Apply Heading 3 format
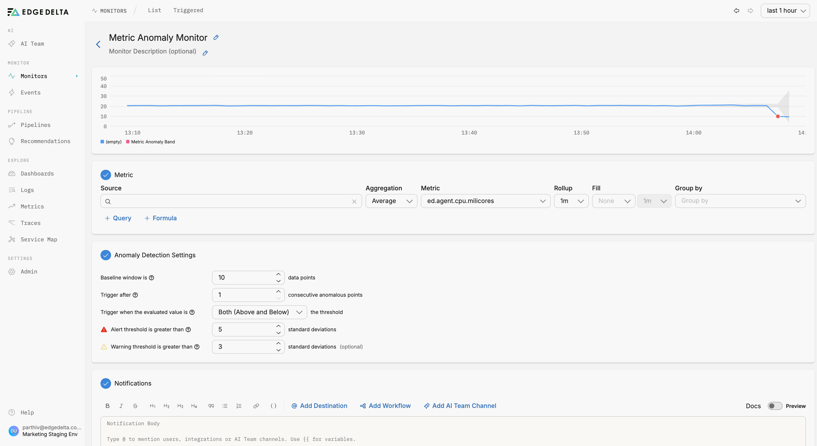This screenshot has height=446, width=817. coord(180,406)
